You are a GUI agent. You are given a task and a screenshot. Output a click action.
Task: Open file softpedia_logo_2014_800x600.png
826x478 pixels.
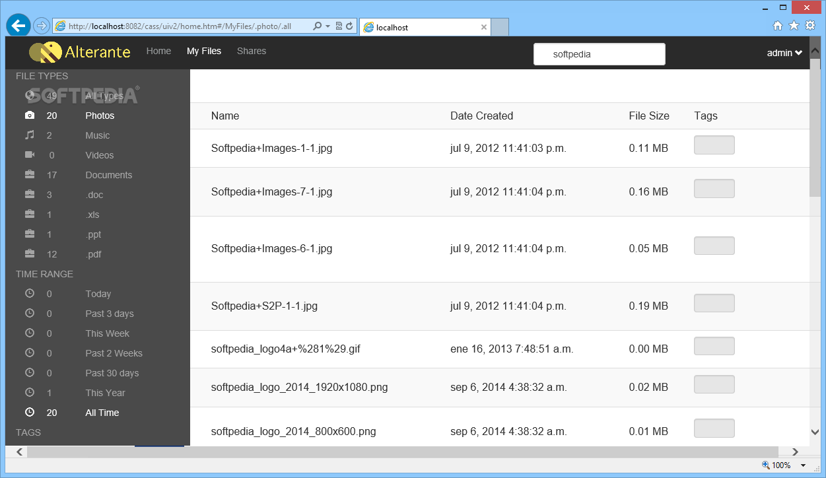pyautogui.click(x=294, y=432)
